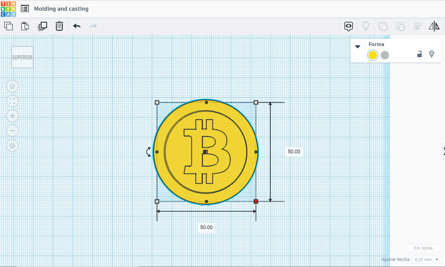
Task: Click the Ed. rejilla button
Action: coord(423,248)
